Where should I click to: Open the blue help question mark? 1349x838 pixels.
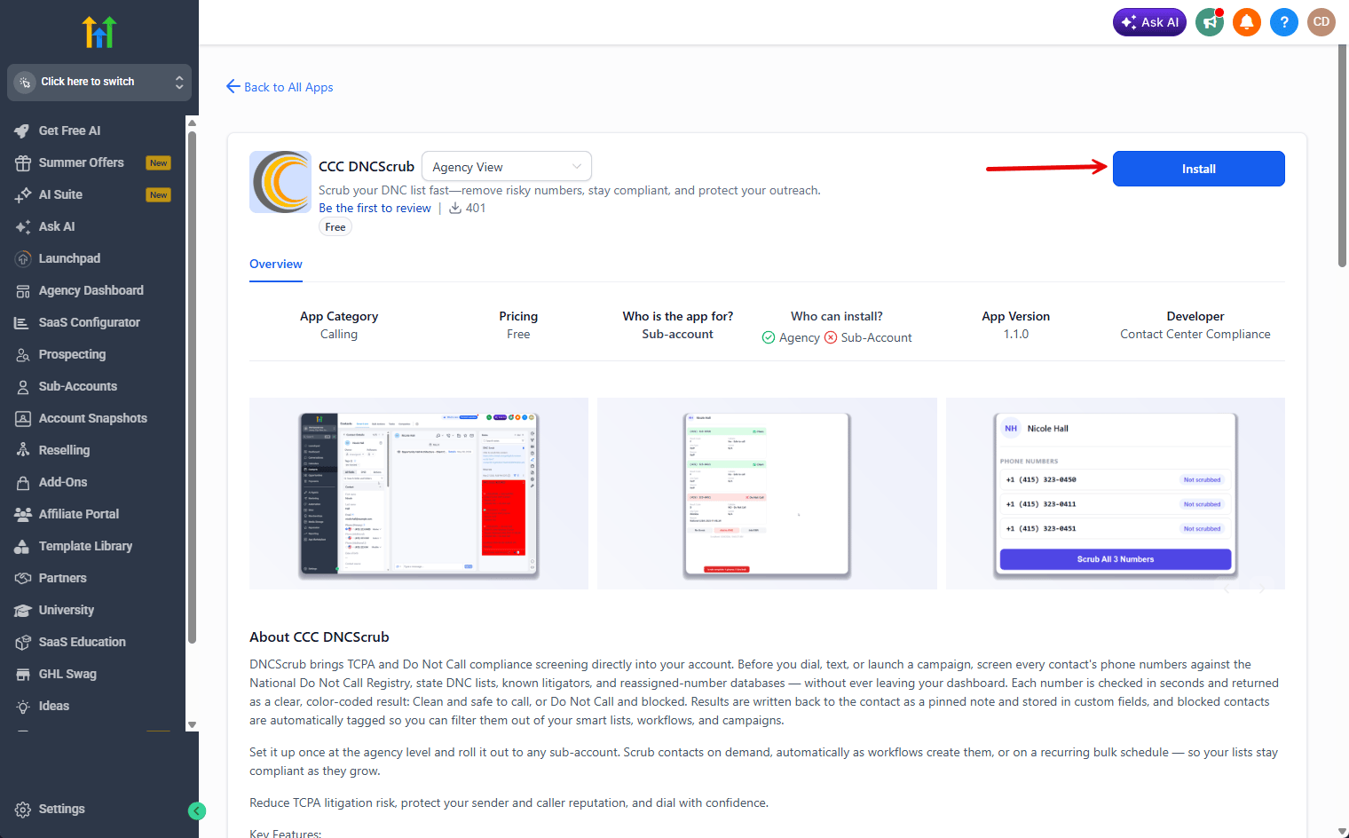point(1284,22)
